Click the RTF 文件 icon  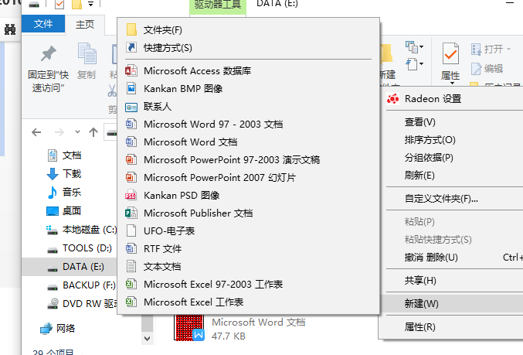pos(131,248)
